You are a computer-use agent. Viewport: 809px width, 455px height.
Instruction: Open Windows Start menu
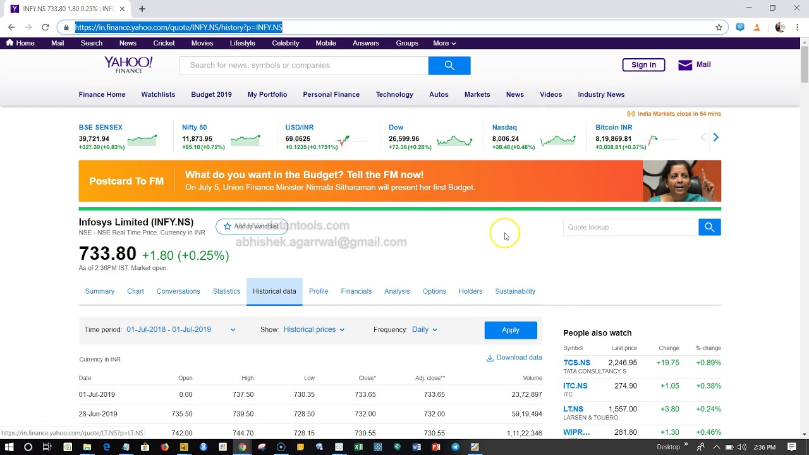(x=9, y=447)
